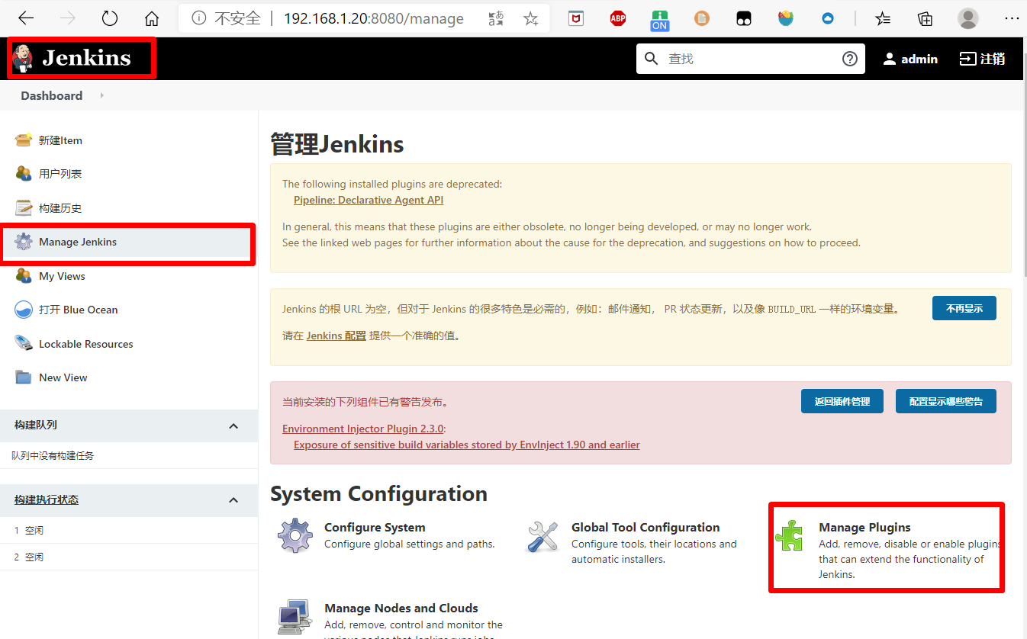Screen dimensions: 1027x639
Task: Click the computer icon for Manage Nodes and Clouds
Action: click(x=295, y=616)
